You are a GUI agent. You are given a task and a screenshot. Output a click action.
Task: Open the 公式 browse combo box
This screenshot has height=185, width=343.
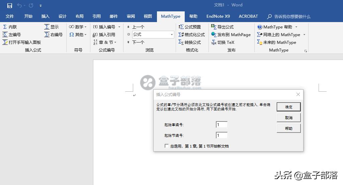tap(153, 34)
